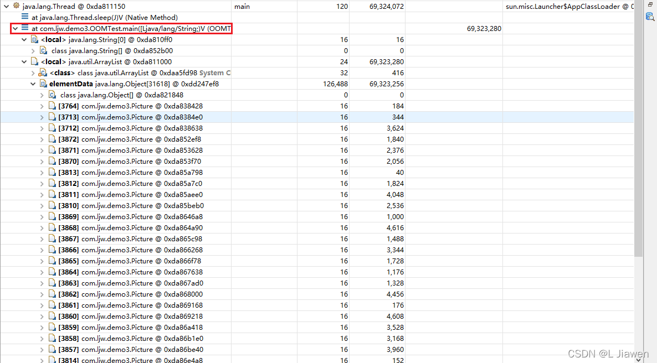Click the vertical scrollbar thumb
The height and width of the screenshot is (363, 657).
[x=639, y=128]
